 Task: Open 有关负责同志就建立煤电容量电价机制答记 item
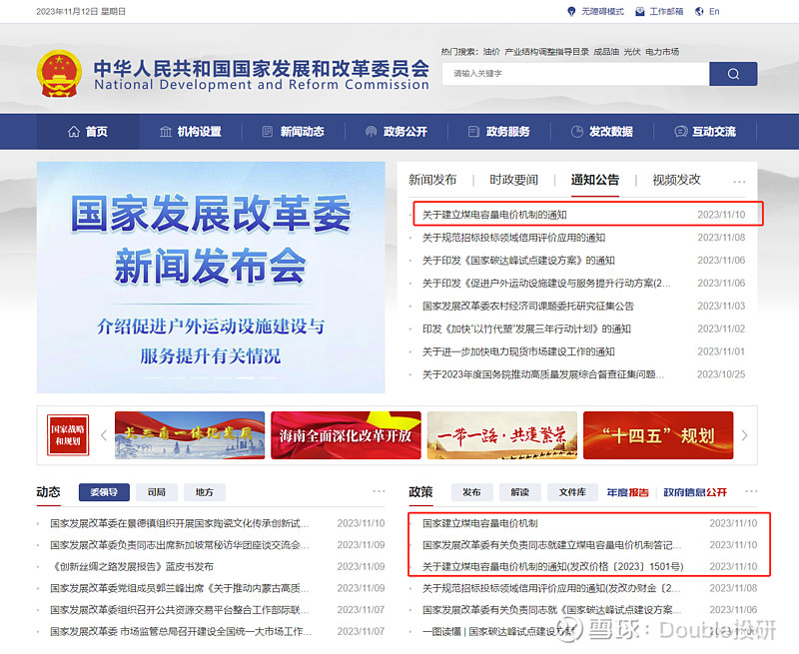pos(552,545)
